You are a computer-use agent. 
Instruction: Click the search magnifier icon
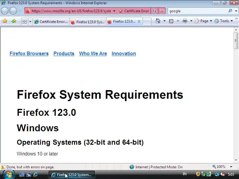(230, 11)
